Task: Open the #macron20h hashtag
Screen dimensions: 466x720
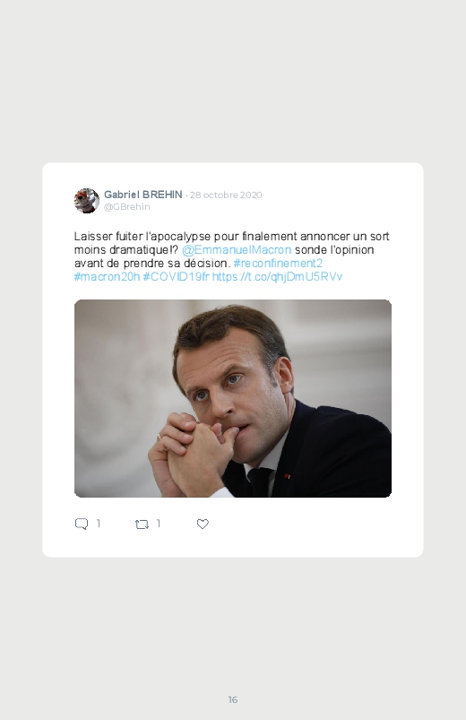Action: [x=107, y=276]
